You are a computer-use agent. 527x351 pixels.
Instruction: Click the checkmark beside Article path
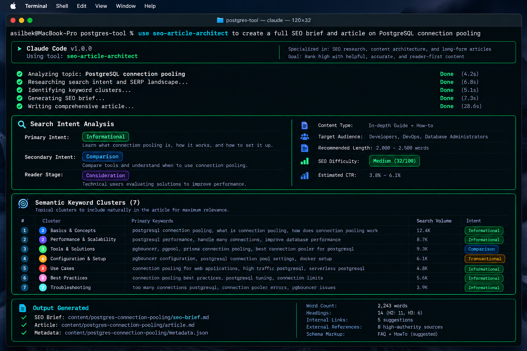tap(24, 325)
